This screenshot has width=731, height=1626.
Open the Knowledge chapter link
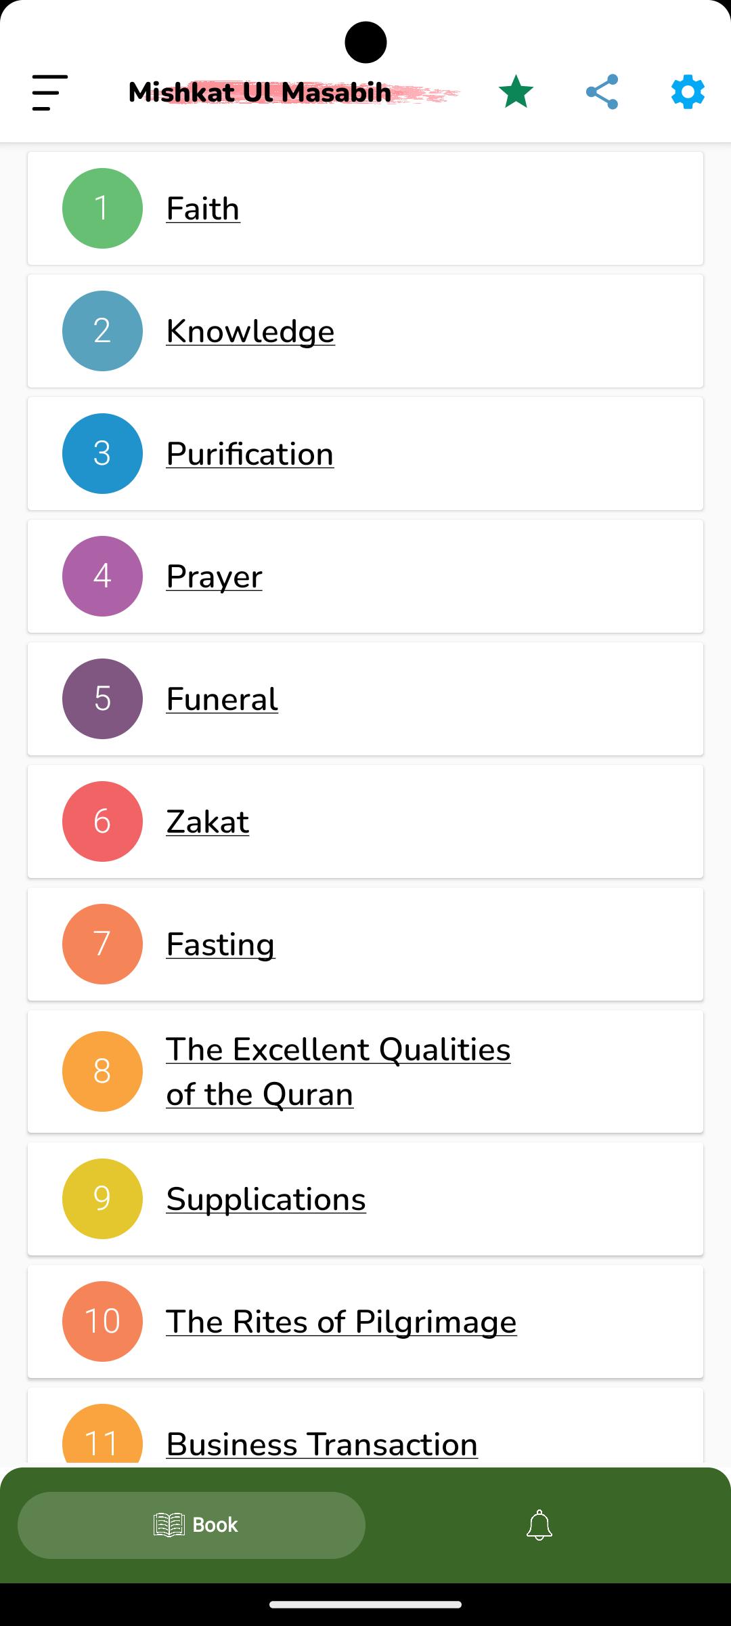(x=250, y=331)
